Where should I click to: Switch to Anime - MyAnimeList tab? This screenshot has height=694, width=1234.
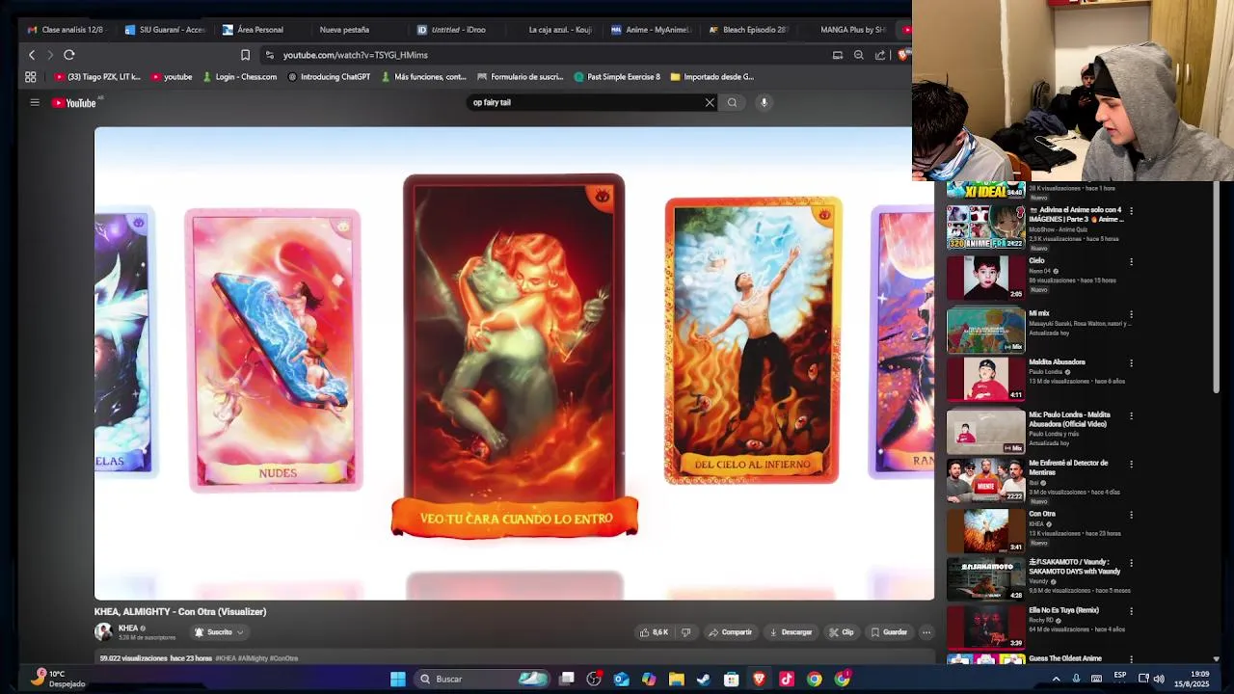[x=651, y=30]
